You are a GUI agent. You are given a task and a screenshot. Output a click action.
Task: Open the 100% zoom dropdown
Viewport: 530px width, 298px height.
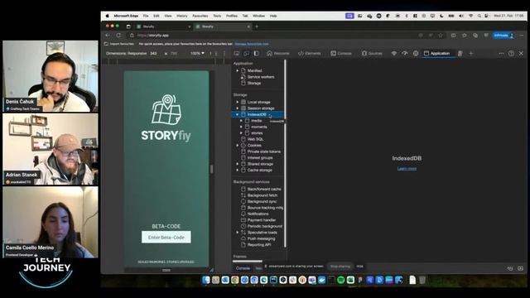197,53
